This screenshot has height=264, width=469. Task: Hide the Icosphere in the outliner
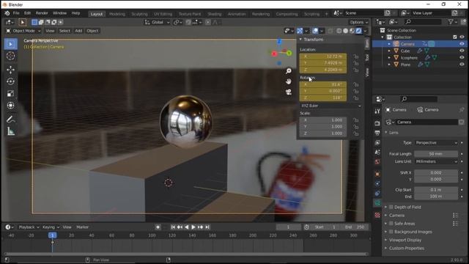(x=462, y=58)
